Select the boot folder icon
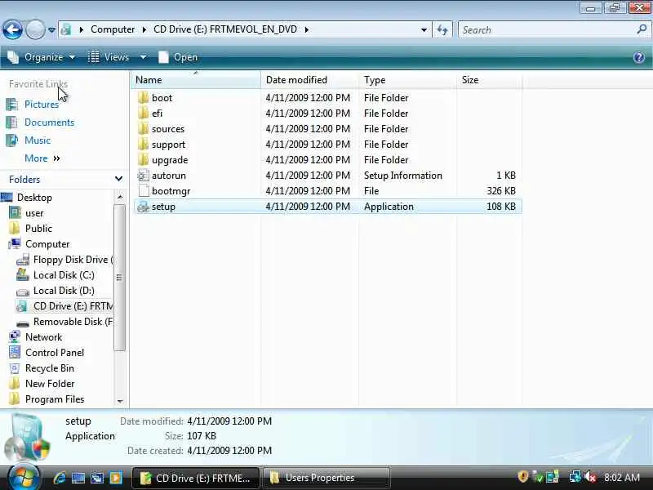 pyautogui.click(x=144, y=98)
